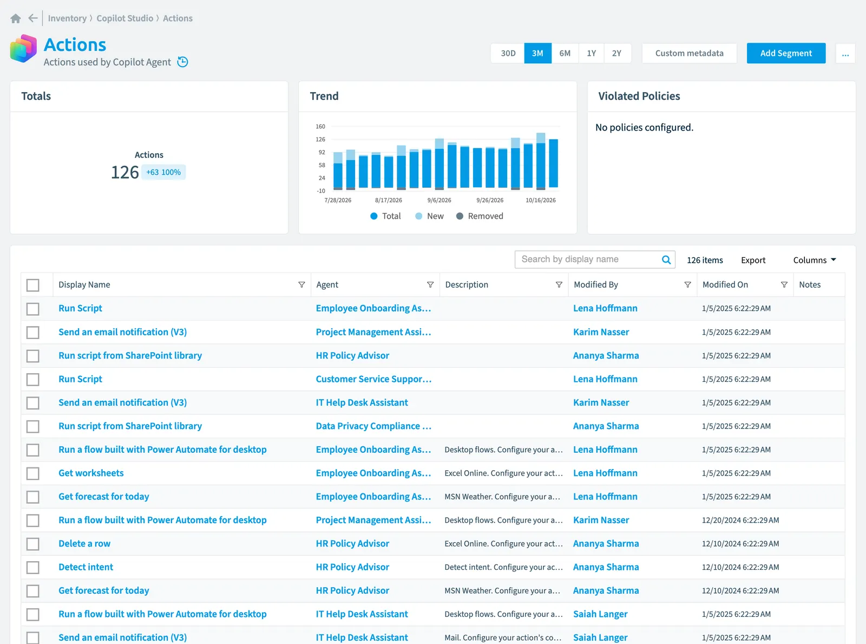
Task: Check the Get worksheets row checkbox
Action: pyautogui.click(x=33, y=473)
